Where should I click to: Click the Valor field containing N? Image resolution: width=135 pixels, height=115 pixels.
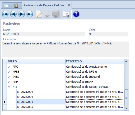click(x=108, y=34)
